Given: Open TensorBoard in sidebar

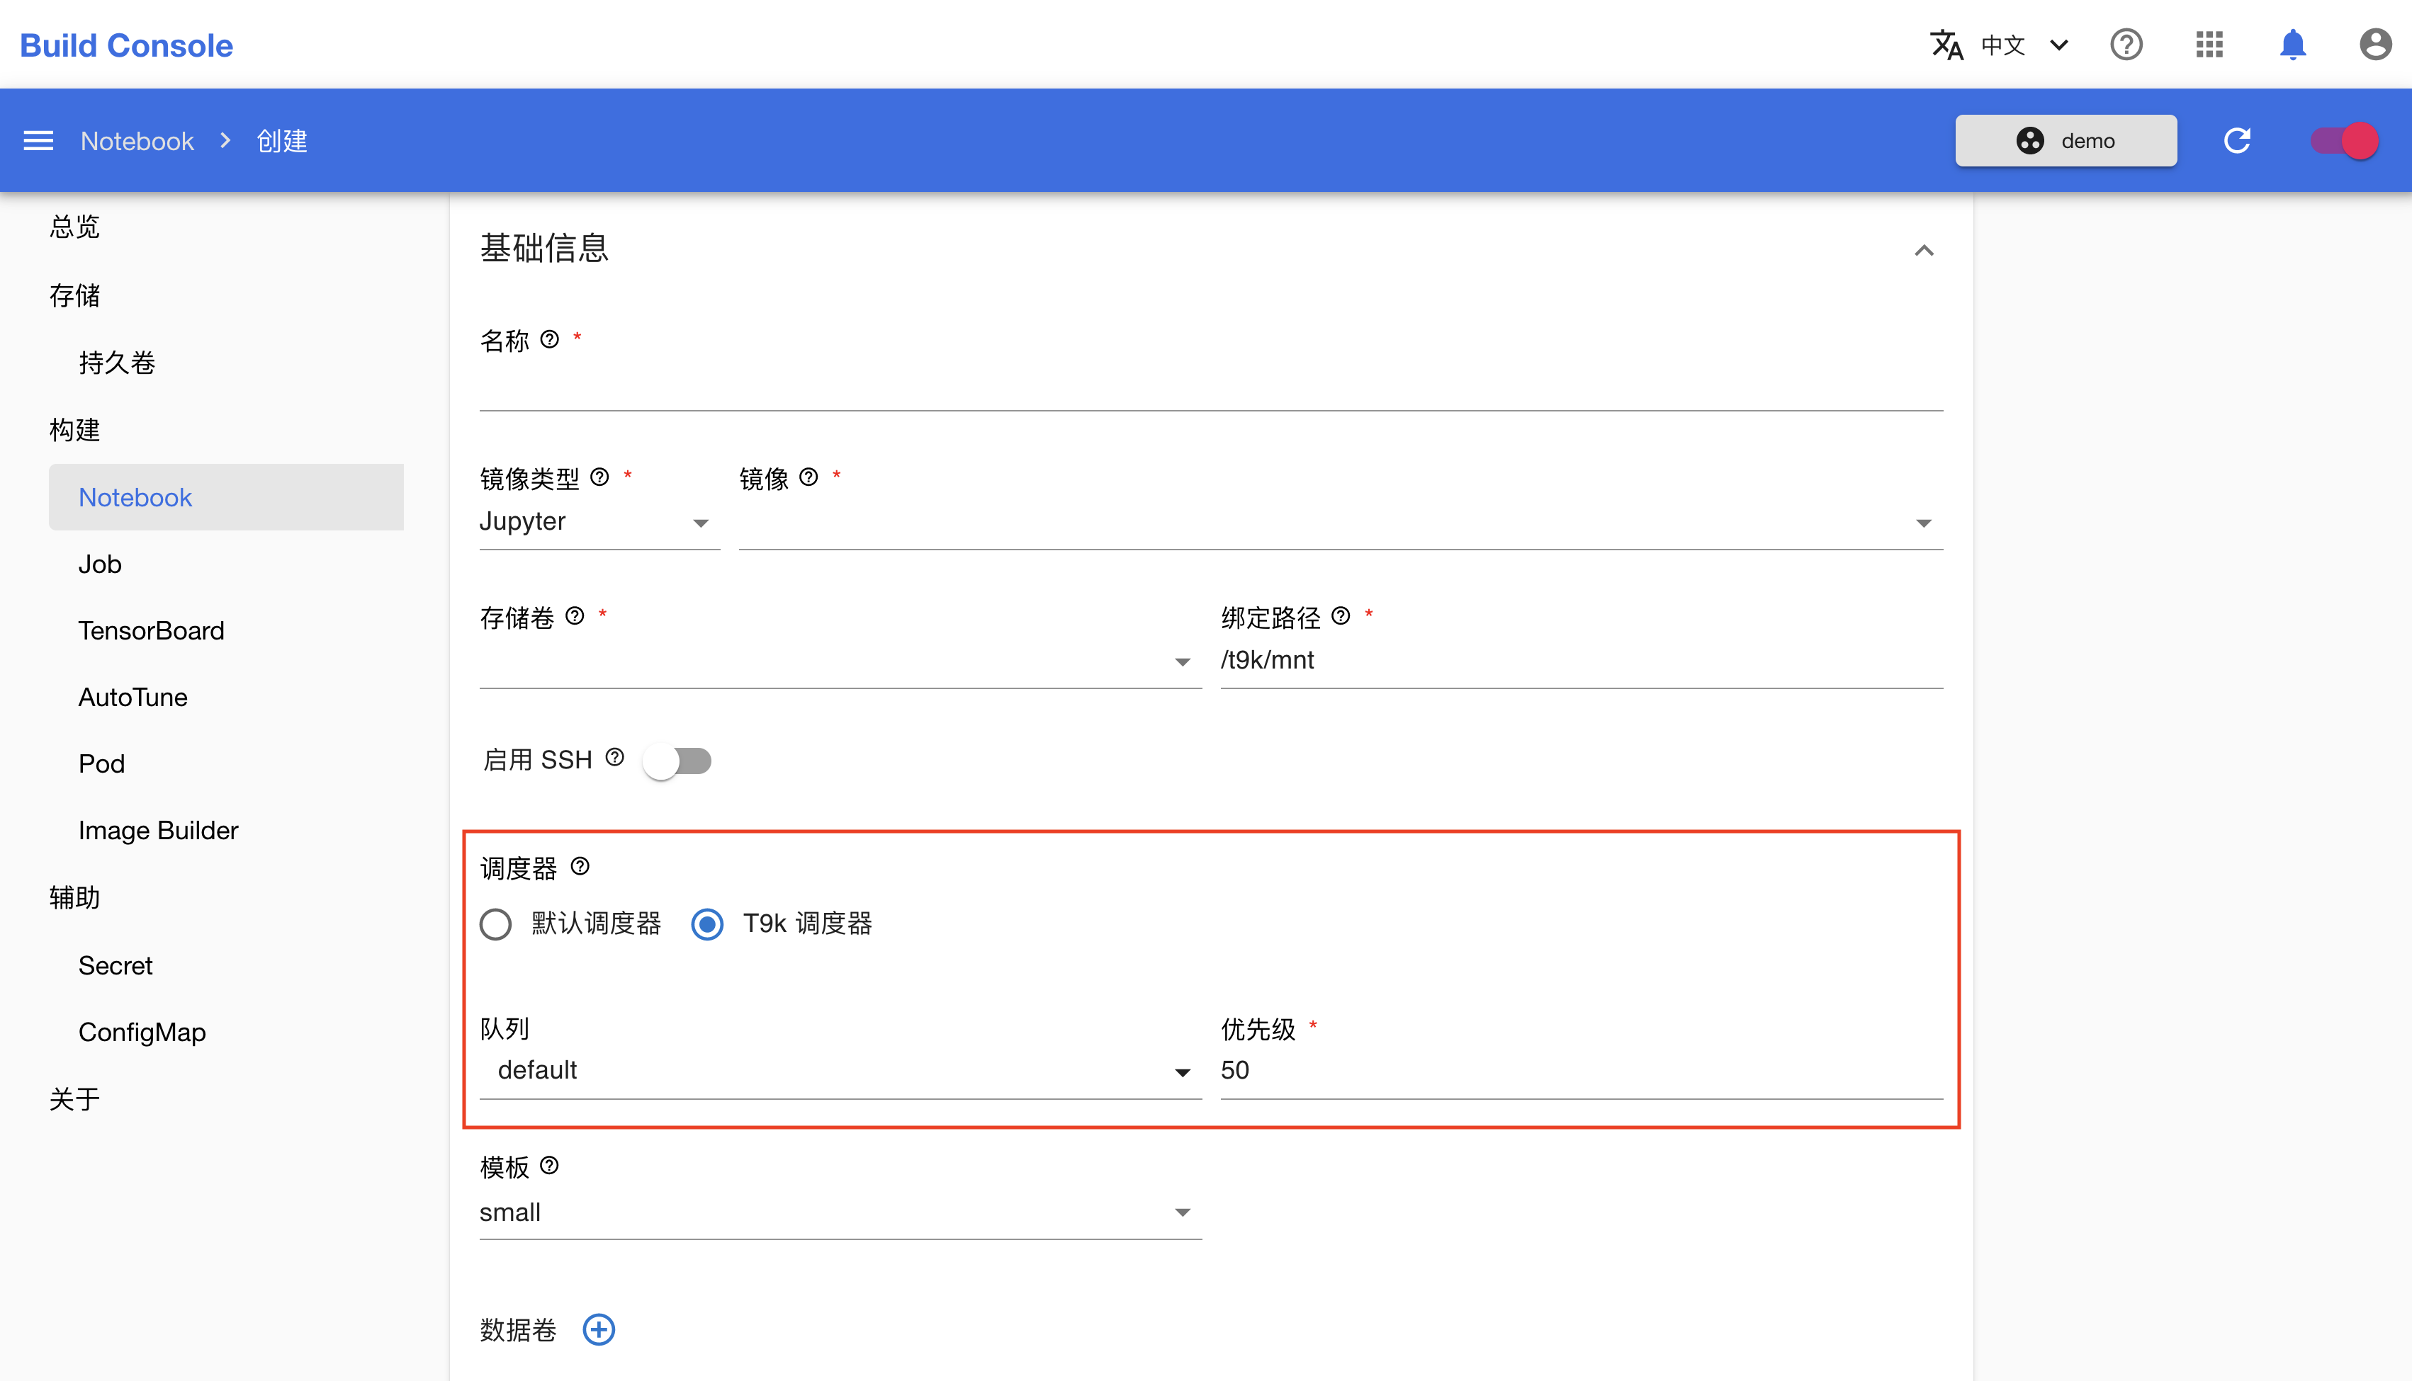Looking at the screenshot, I should 151,631.
